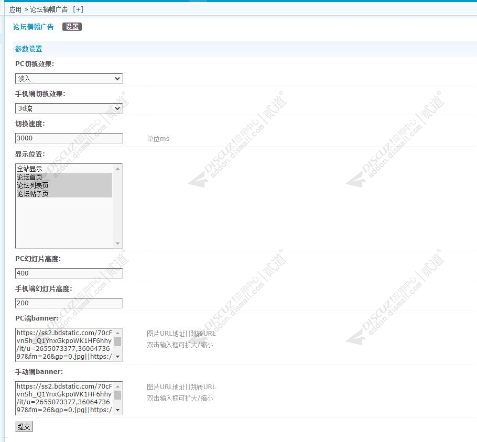Click the 切换速度 input field with 3000
Screen dimensions: 477x442
(x=69, y=138)
